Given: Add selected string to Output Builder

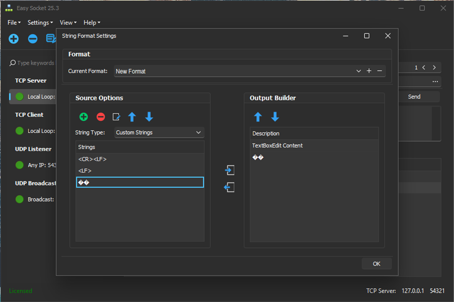Looking at the screenshot, I should coord(230,170).
